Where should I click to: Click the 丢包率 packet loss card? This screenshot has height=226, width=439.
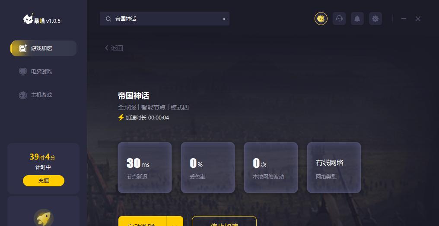point(208,168)
